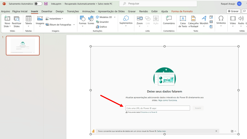Select Álbum de Fotografias
The image size is (247, 139).
(58, 25)
